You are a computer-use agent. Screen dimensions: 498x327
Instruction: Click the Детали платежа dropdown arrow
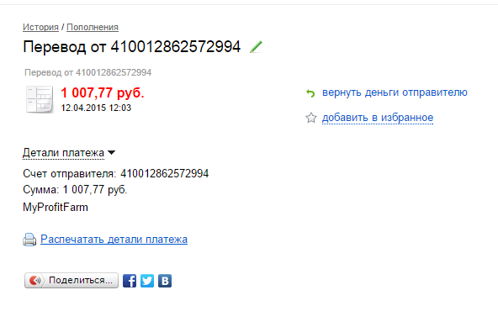[x=112, y=153]
